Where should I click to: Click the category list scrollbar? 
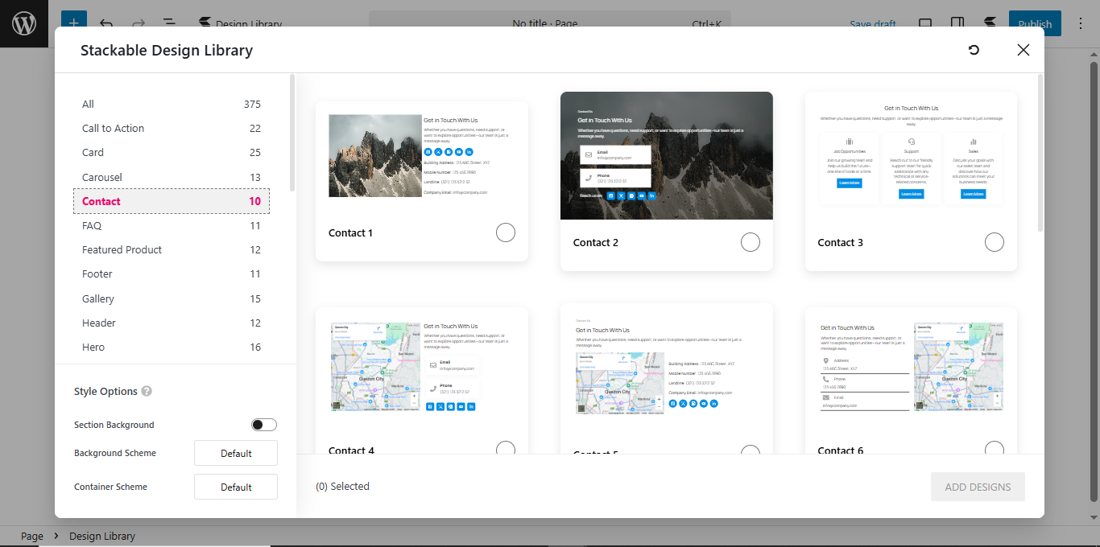[x=292, y=133]
